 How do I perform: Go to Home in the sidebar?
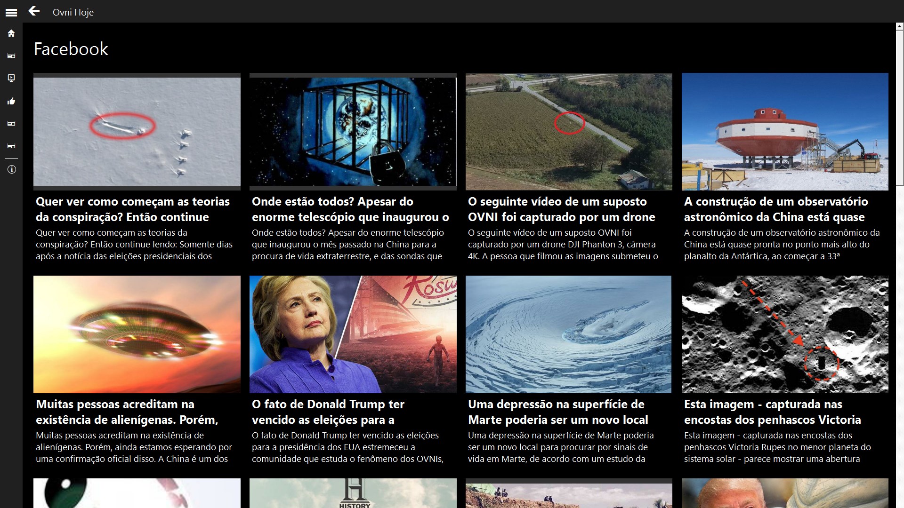pos(11,33)
